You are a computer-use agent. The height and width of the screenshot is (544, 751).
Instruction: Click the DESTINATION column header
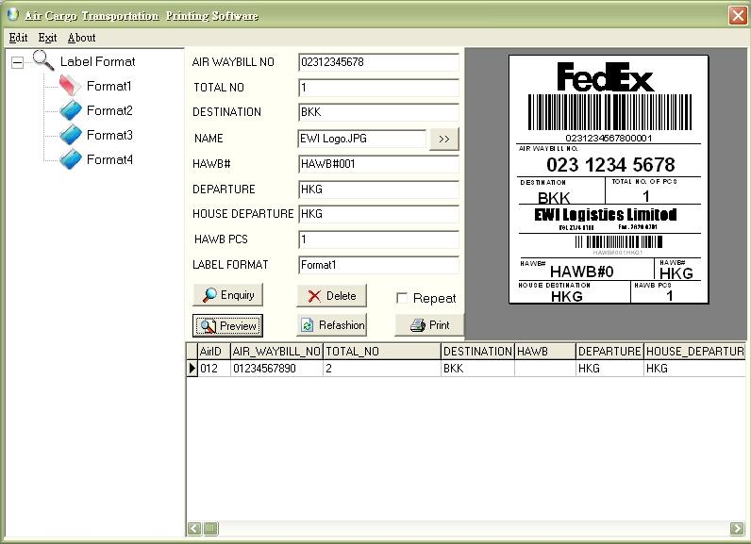tap(477, 351)
